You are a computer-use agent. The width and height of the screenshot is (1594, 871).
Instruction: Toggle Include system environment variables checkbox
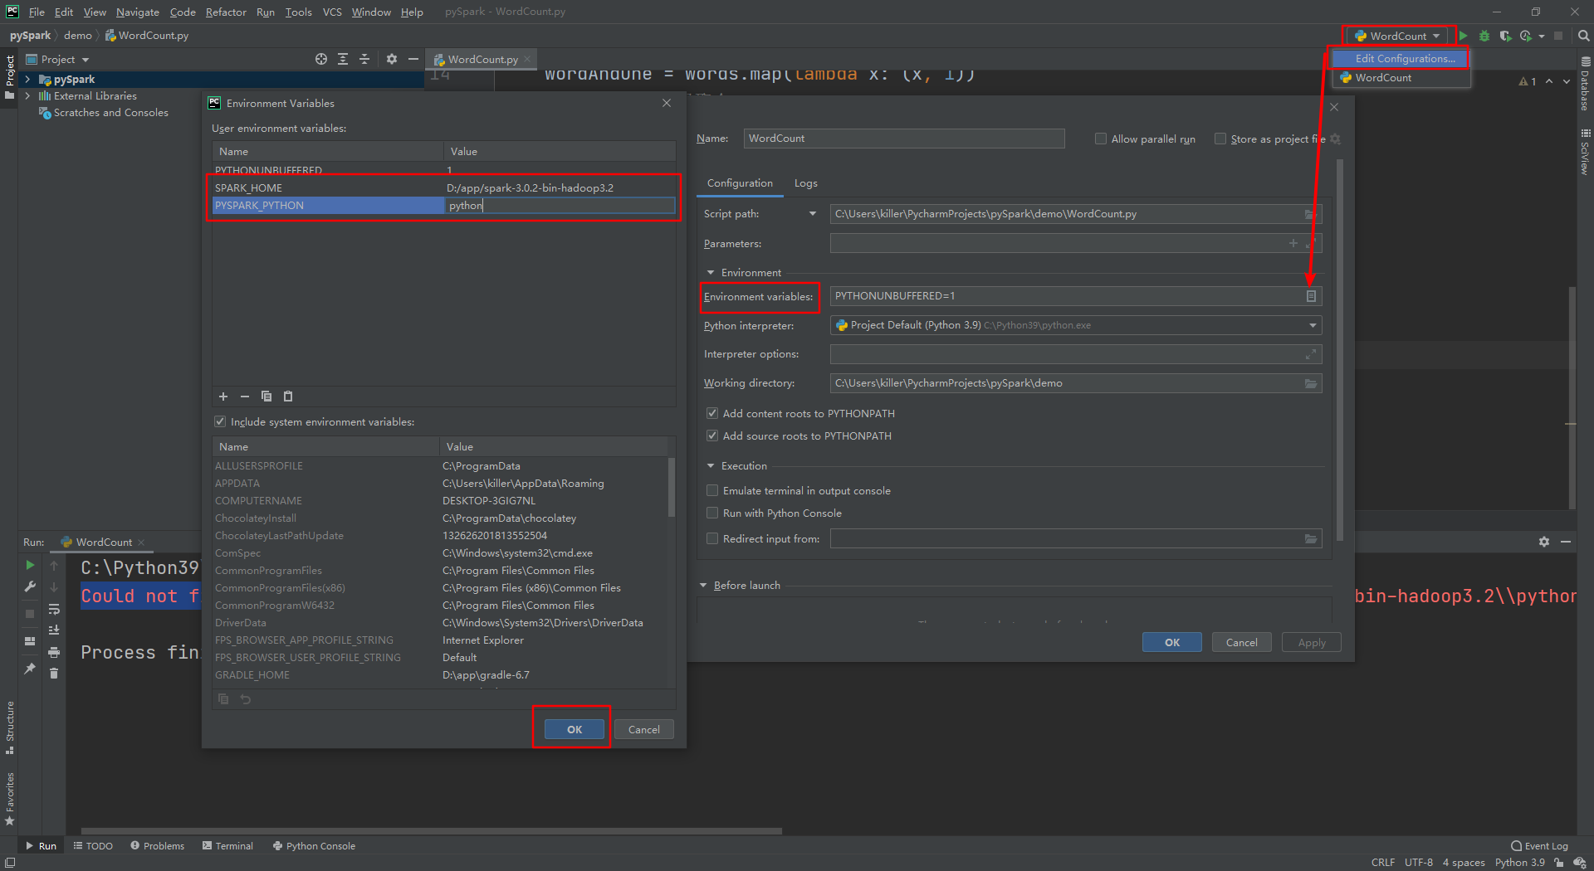220,421
